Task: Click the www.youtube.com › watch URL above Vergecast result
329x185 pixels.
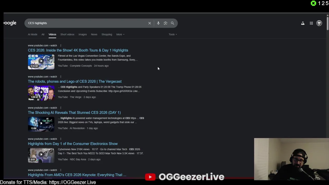Action: pos(42,77)
